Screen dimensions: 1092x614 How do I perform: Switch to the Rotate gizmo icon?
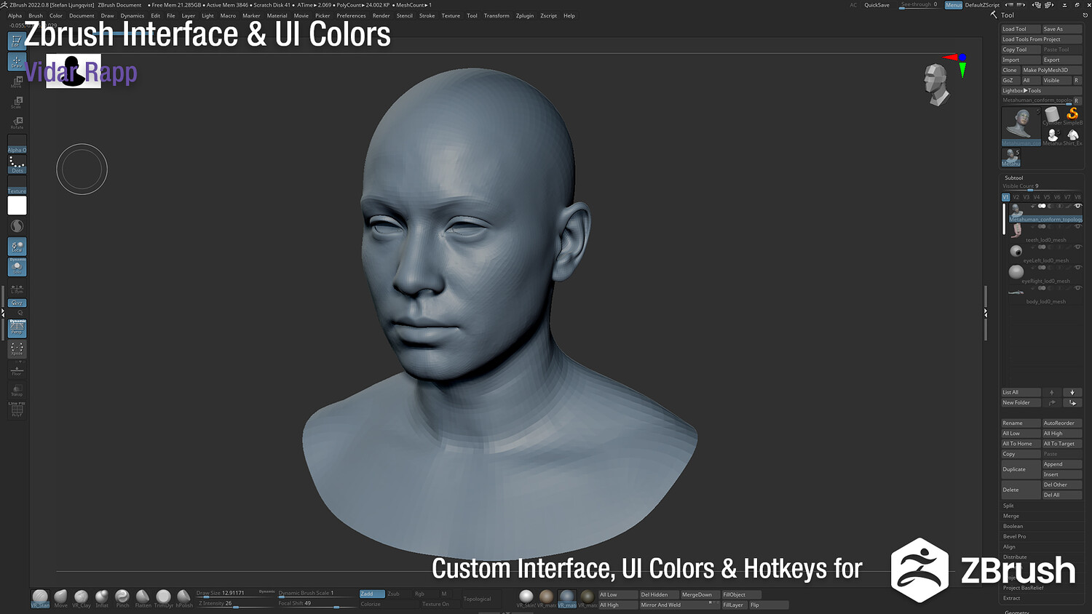click(x=17, y=123)
